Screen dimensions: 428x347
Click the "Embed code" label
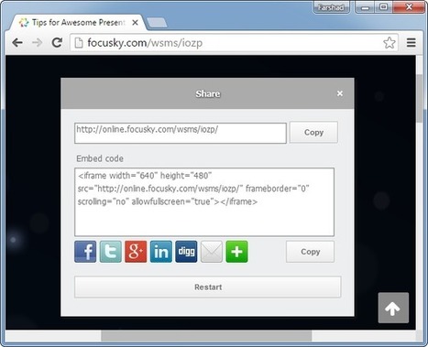click(100, 158)
